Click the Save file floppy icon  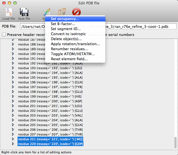[24, 12]
